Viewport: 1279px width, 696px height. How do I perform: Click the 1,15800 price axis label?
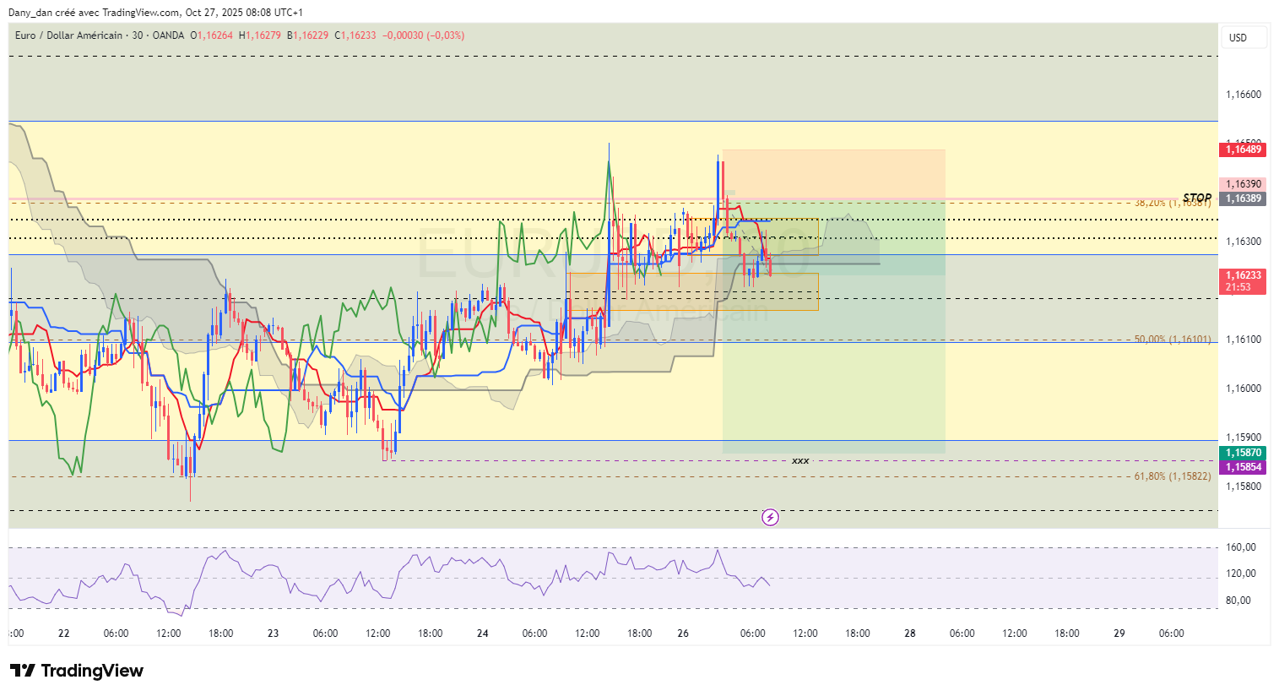pyautogui.click(x=1244, y=487)
